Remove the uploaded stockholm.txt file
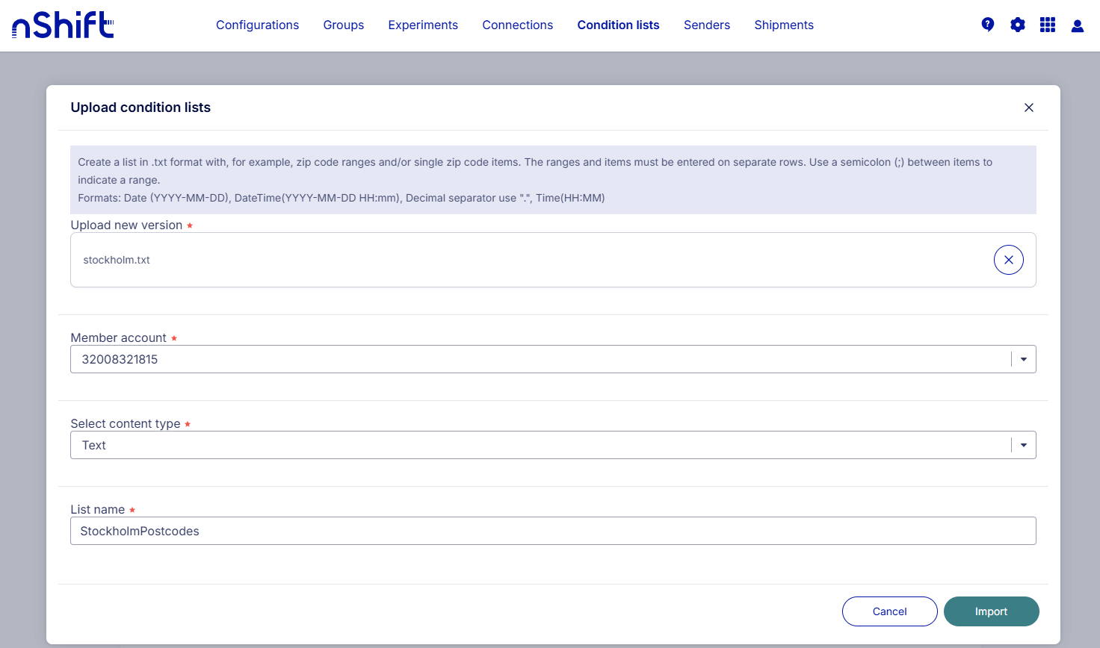The width and height of the screenshot is (1100, 648). pos(1008,260)
